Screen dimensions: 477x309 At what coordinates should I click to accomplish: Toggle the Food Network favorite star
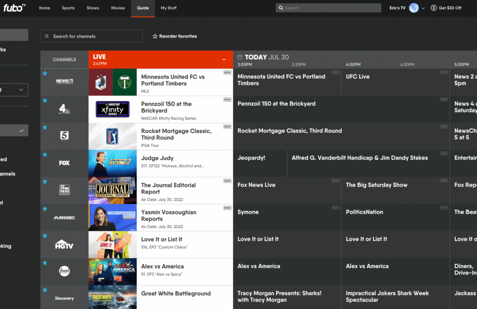click(x=45, y=262)
